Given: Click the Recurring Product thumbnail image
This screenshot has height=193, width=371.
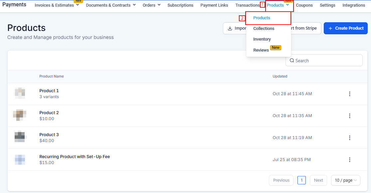Looking at the screenshot, I should [20, 160].
